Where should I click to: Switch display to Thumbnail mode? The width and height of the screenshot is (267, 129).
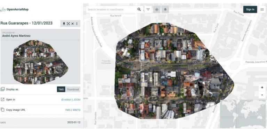(x=73, y=89)
